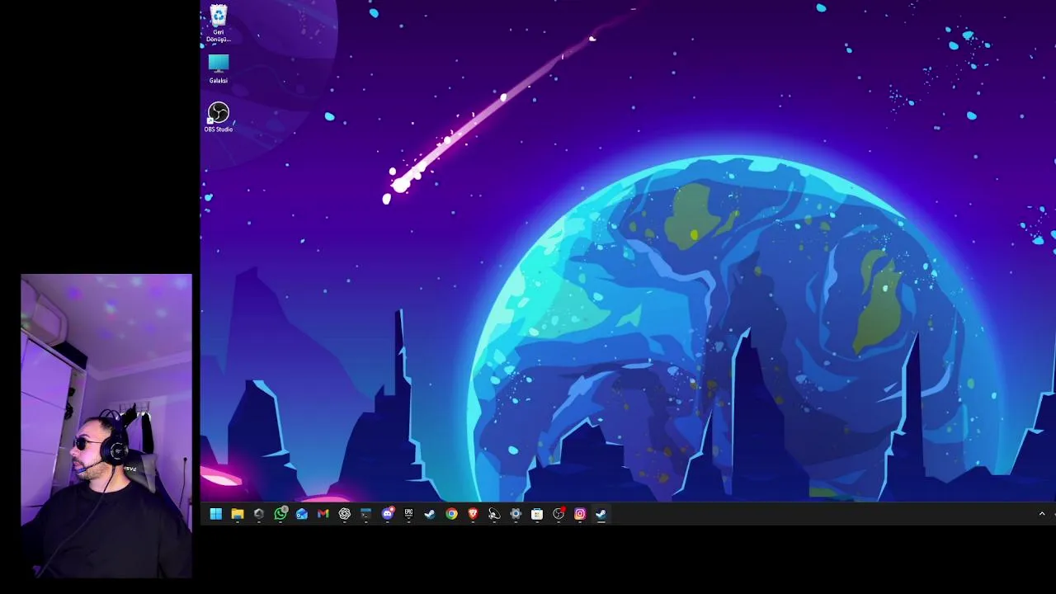Open the gray hexagon app in taskbar
Viewport: 1056px width, 594px height.
pyautogui.click(x=259, y=514)
